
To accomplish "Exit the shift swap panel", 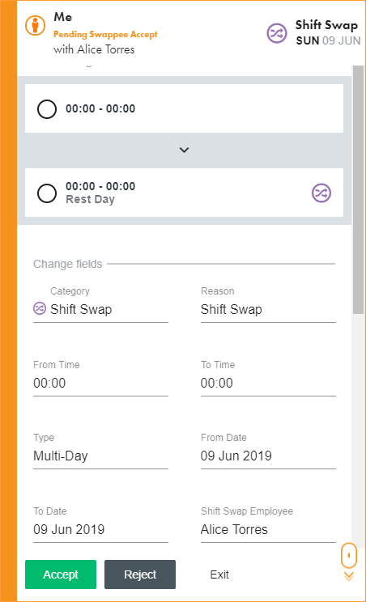I will pyautogui.click(x=219, y=574).
